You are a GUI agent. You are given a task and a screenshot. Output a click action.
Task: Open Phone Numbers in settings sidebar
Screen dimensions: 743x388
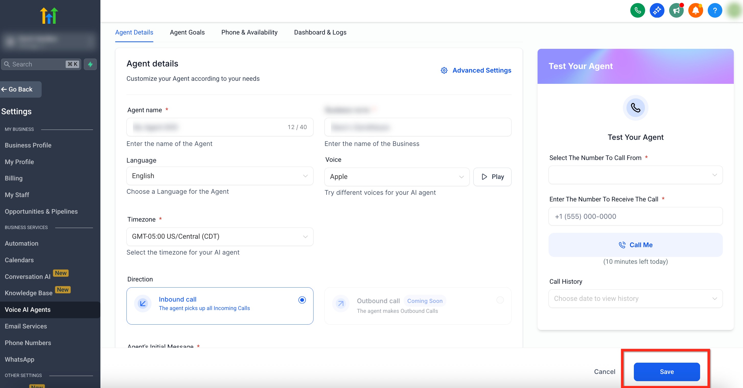[28, 343]
